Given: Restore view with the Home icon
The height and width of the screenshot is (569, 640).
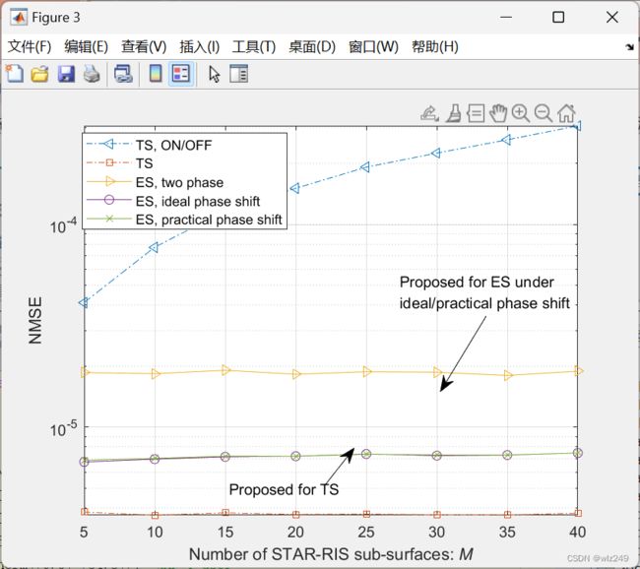Looking at the screenshot, I should click(x=566, y=113).
